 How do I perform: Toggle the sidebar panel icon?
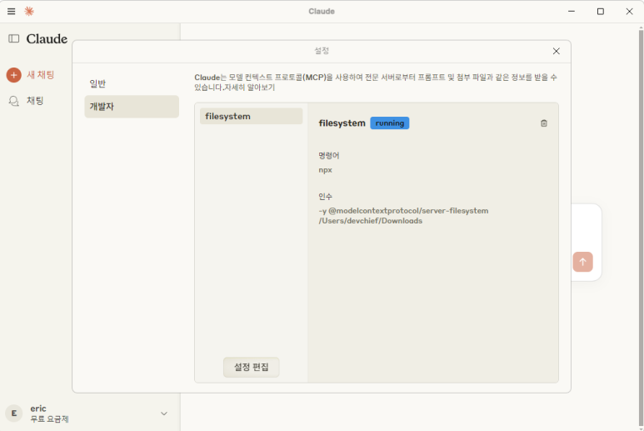[x=13, y=38]
